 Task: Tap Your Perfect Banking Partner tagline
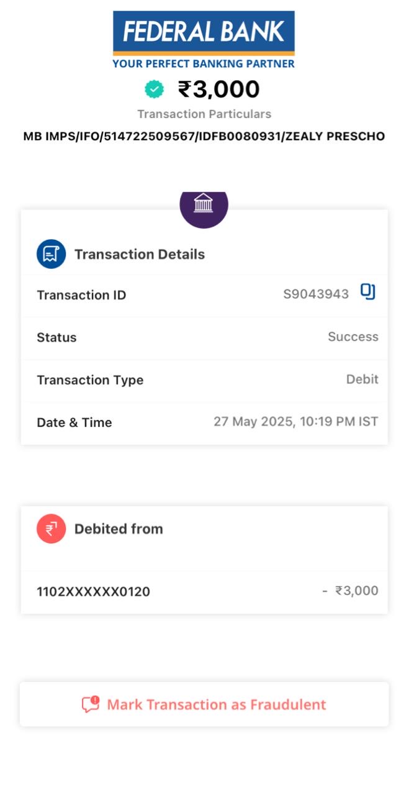click(x=204, y=63)
